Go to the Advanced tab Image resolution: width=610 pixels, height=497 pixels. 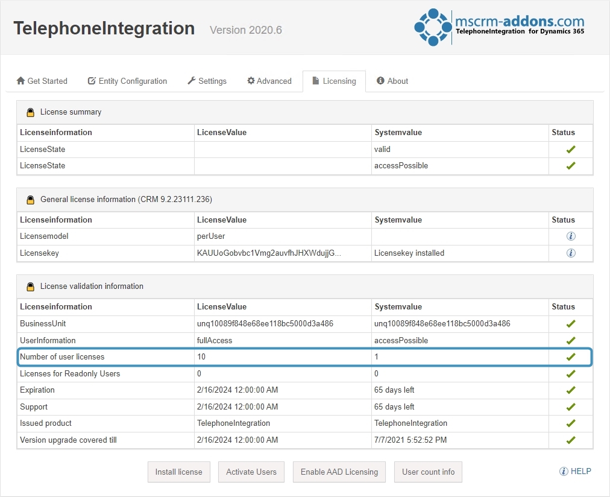coord(269,81)
